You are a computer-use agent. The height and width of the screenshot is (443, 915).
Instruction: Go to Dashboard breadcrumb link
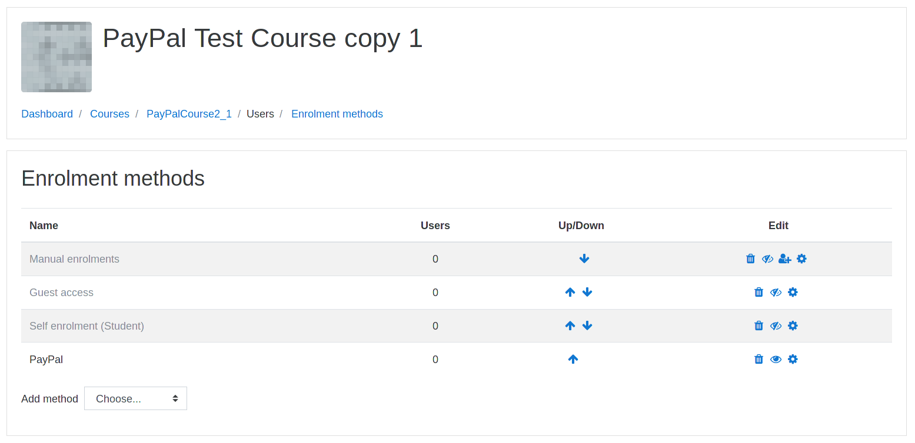[x=47, y=114]
